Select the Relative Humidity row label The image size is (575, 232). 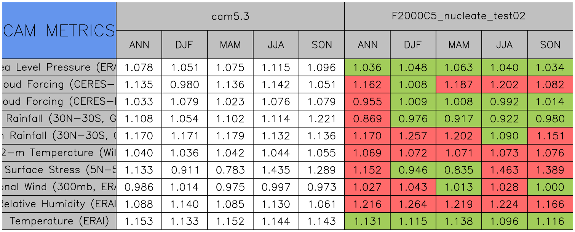tap(59, 204)
